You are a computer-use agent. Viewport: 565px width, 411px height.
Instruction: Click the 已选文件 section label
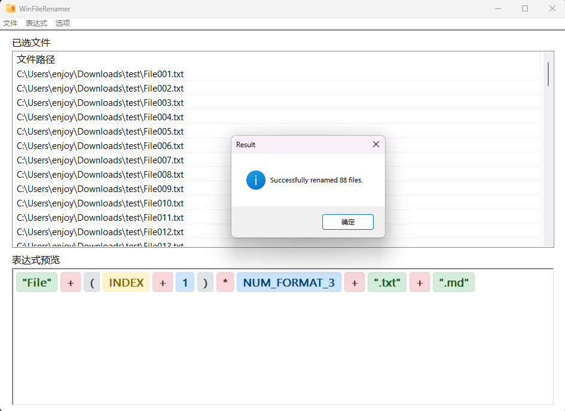pos(31,42)
